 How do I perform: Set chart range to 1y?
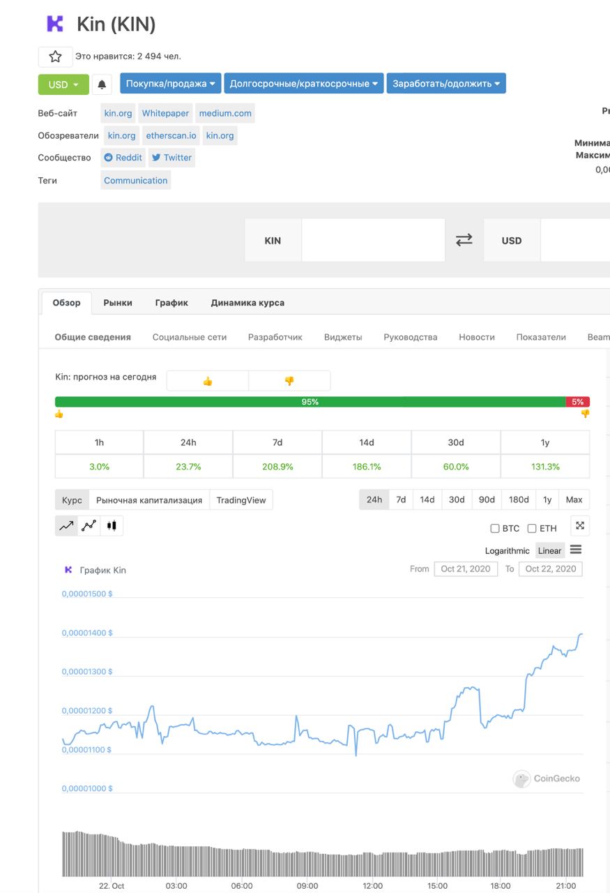click(x=547, y=500)
